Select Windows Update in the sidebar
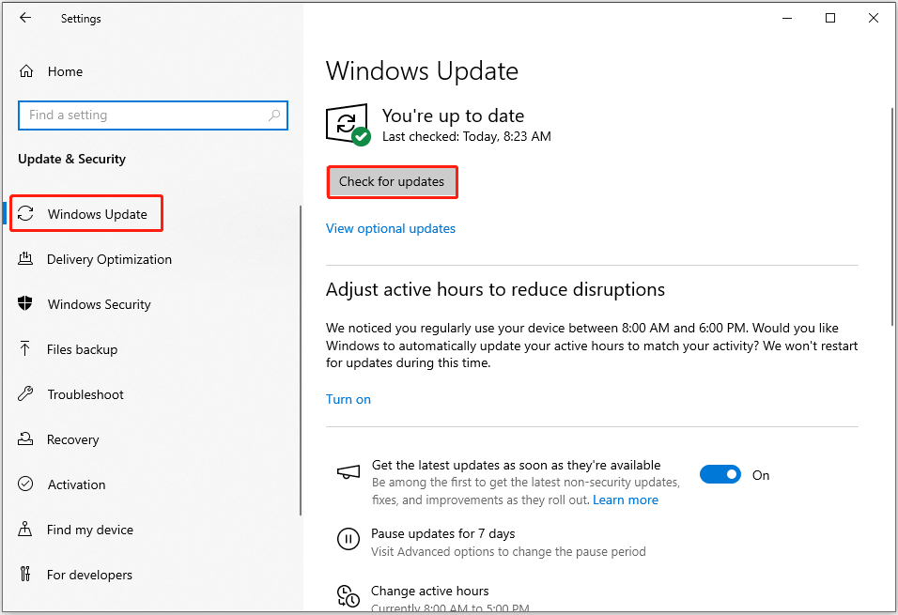The height and width of the screenshot is (615, 898). click(x=97, y=214)
